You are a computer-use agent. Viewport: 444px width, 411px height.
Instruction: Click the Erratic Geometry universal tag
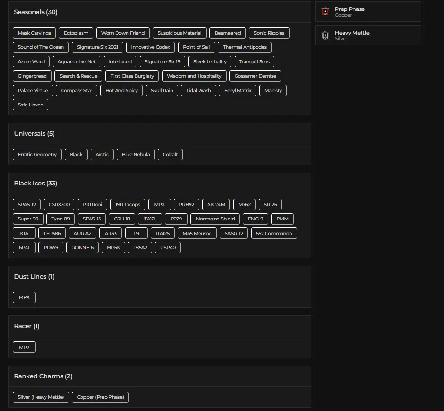(37, 155)
